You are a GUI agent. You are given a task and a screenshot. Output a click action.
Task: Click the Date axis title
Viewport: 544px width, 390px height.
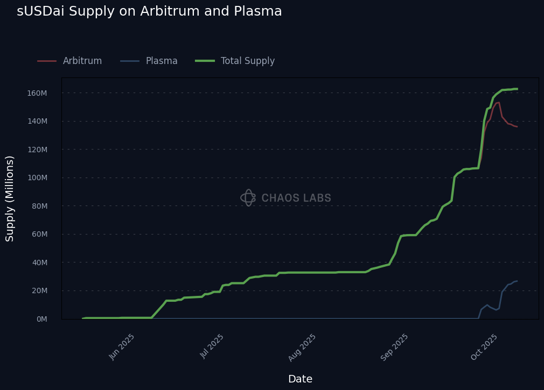point(300,379)
